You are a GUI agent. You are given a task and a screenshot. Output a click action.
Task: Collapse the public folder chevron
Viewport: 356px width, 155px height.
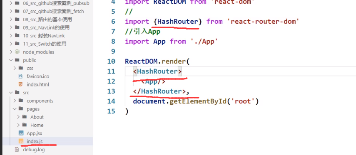11,60
